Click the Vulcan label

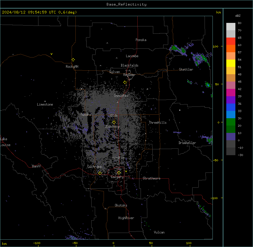pos(159,232)
